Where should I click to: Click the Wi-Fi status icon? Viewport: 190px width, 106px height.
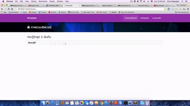click(141, 1)
